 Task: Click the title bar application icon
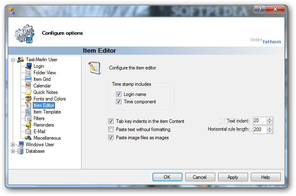click(x=11, y=11)
